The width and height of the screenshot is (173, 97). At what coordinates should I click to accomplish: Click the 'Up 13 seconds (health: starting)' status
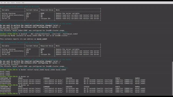click(98, 80)
